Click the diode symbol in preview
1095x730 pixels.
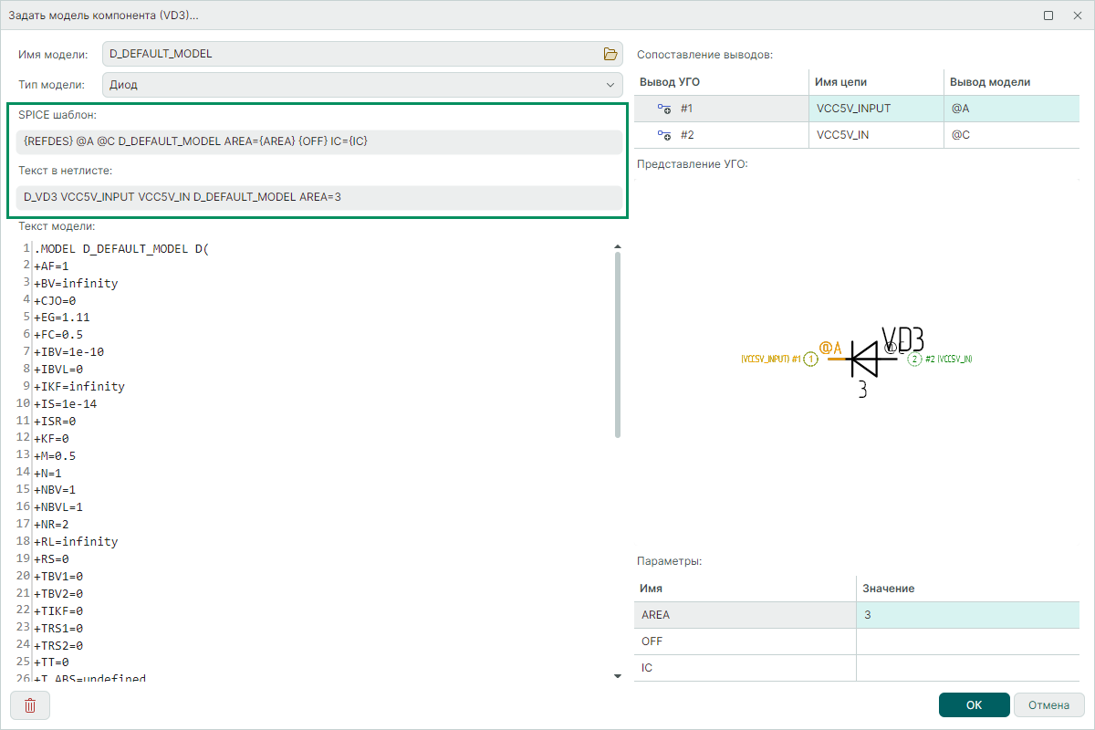(864, 359)
